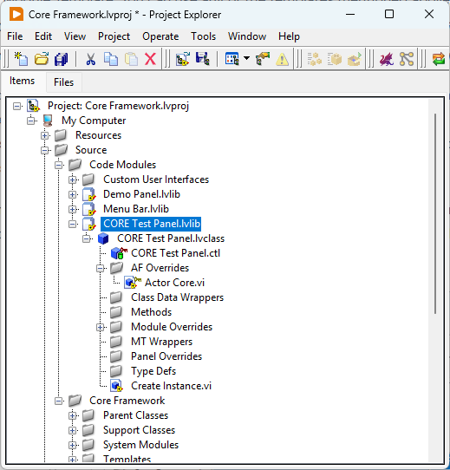Click the green and orange arrows icon
Image resolution: width=450 pixels, height=470 pixels.
tap(439, 59)
